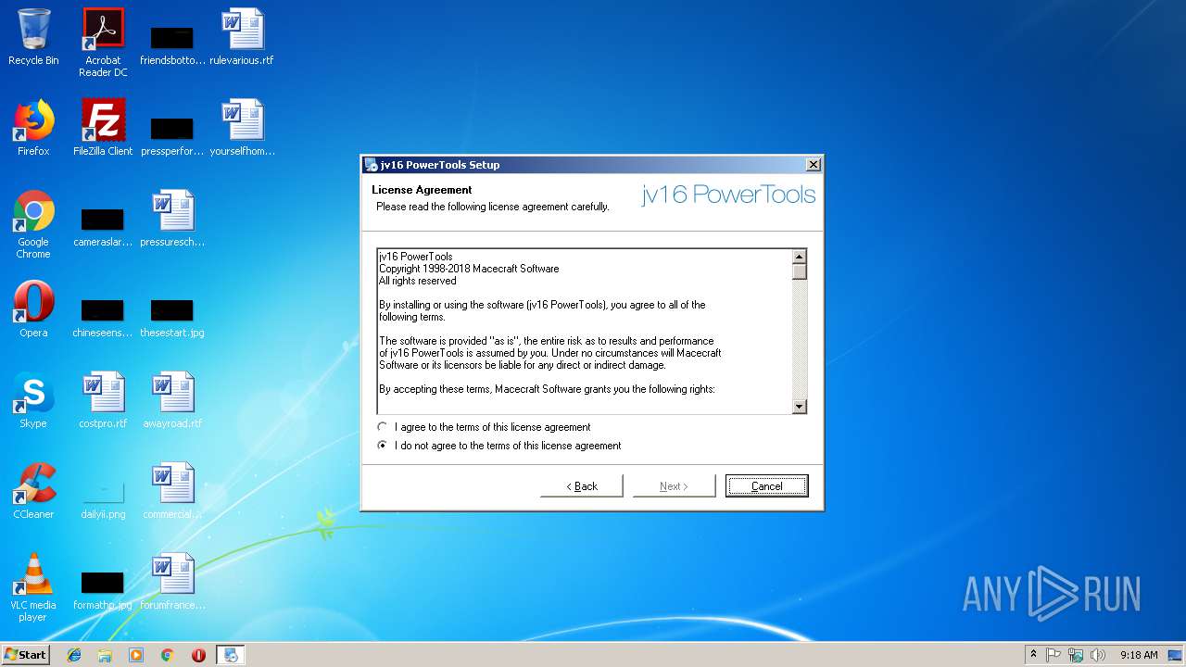Open volume control in tray
The image size is (1186, 667).
point(1098,655)
